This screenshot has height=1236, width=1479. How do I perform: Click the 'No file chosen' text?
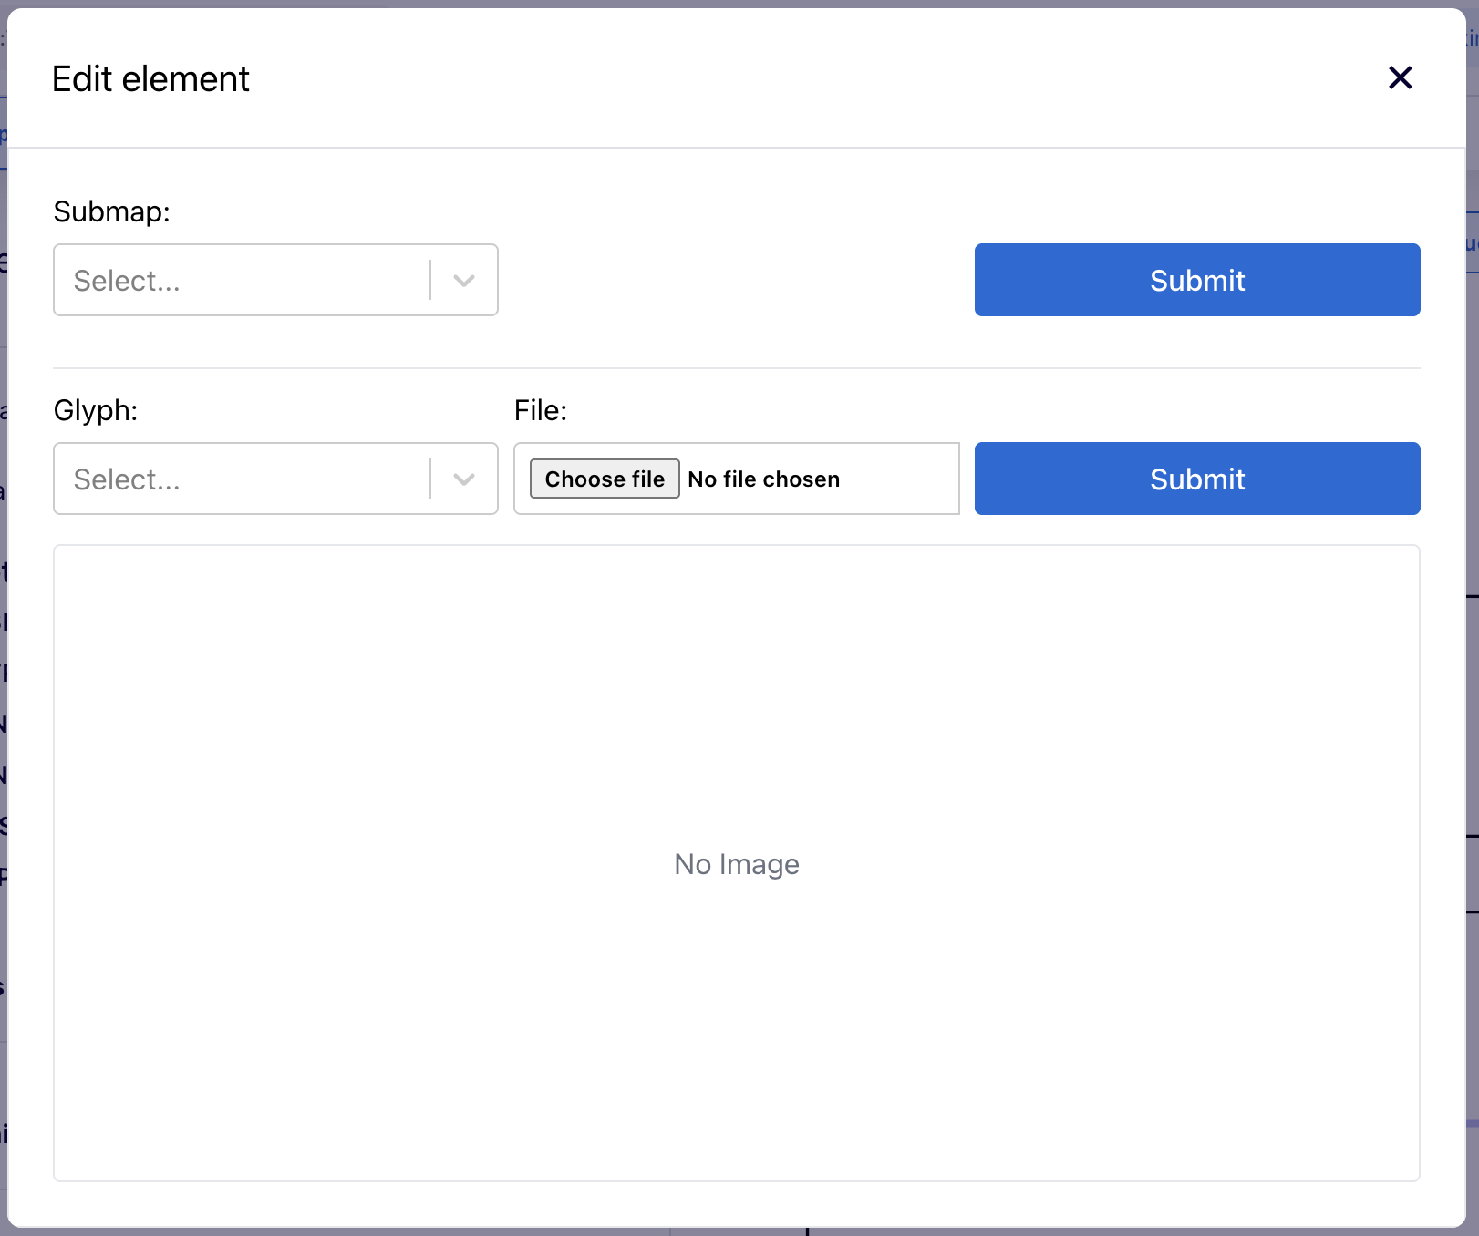coord(763,479)
